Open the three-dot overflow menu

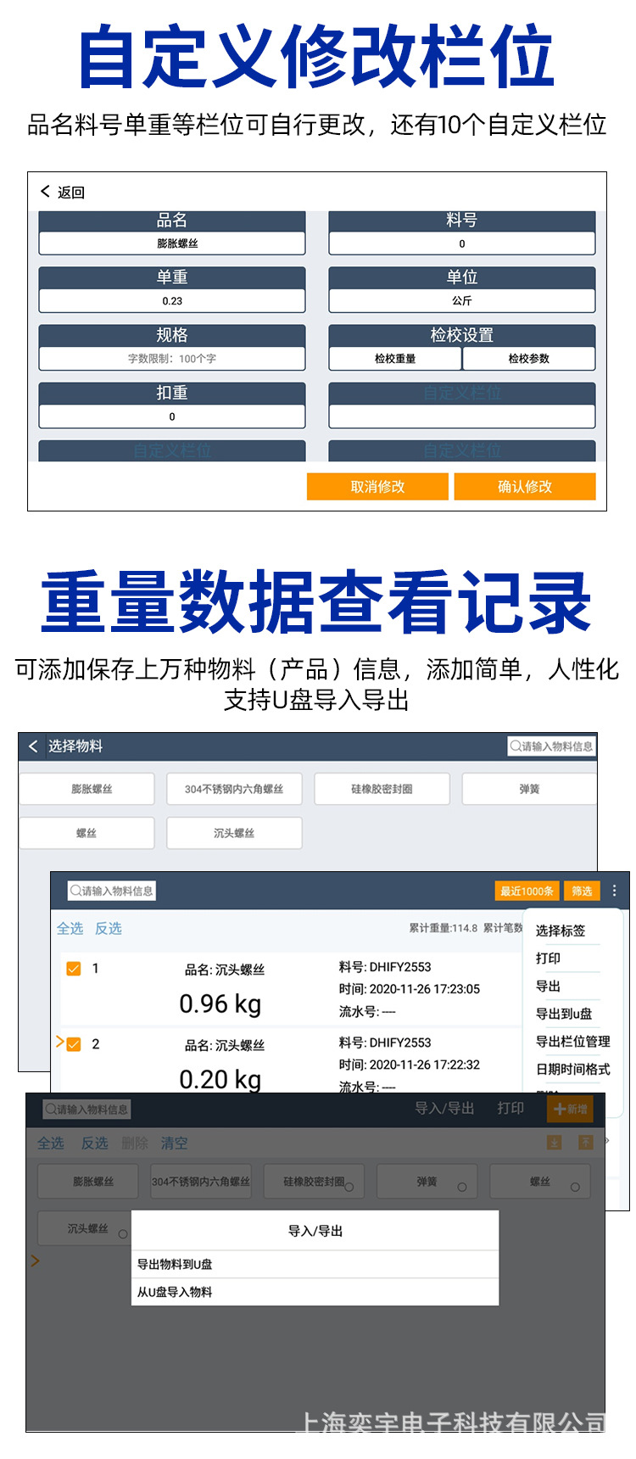point(615,891)
